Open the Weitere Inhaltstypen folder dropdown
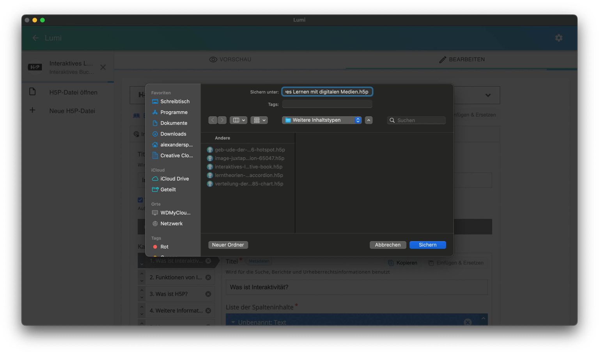599x354 pixels. click(321, 120)
